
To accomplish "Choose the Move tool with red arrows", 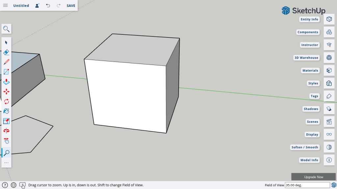I will (x=6, y=92).
